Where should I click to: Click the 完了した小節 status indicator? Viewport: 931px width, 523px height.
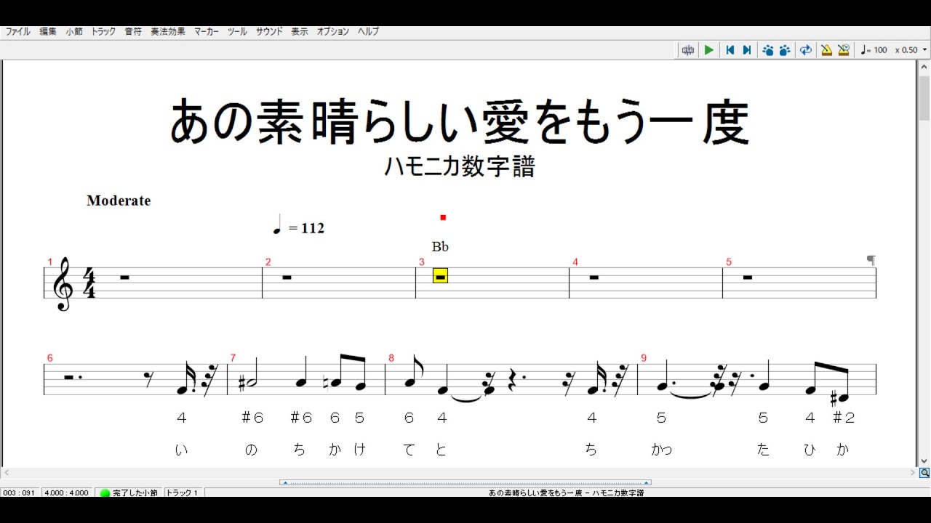(x=129, y=492)
